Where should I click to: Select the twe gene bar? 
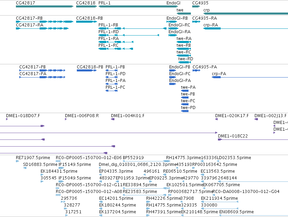[184, 14]
